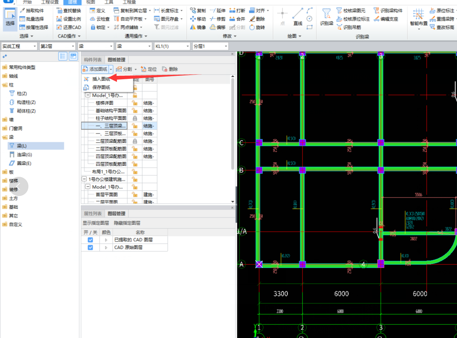Toggle lock on 柱子结构平面图 row

pos(135,118)
